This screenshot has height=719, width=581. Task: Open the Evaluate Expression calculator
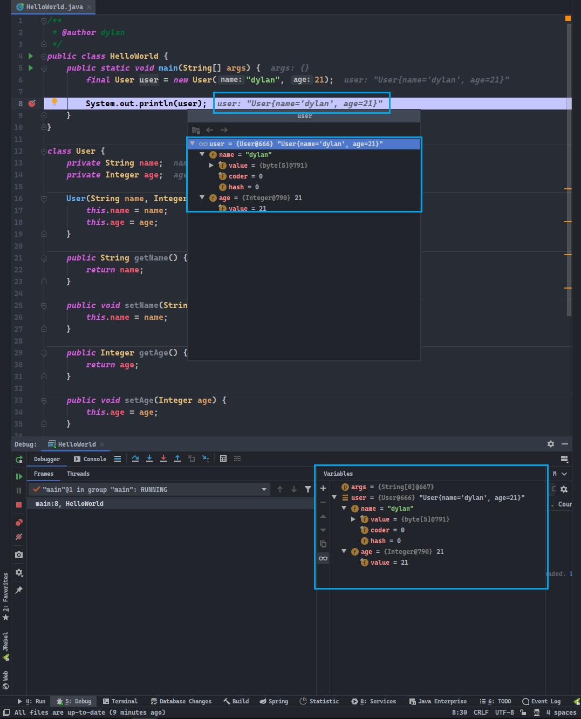(223, 458)
